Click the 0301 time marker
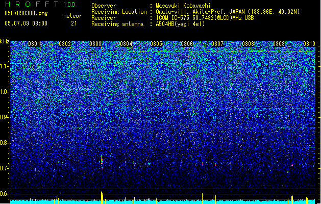The width and height of the screenshot is (321, 204). coord(34,44)
